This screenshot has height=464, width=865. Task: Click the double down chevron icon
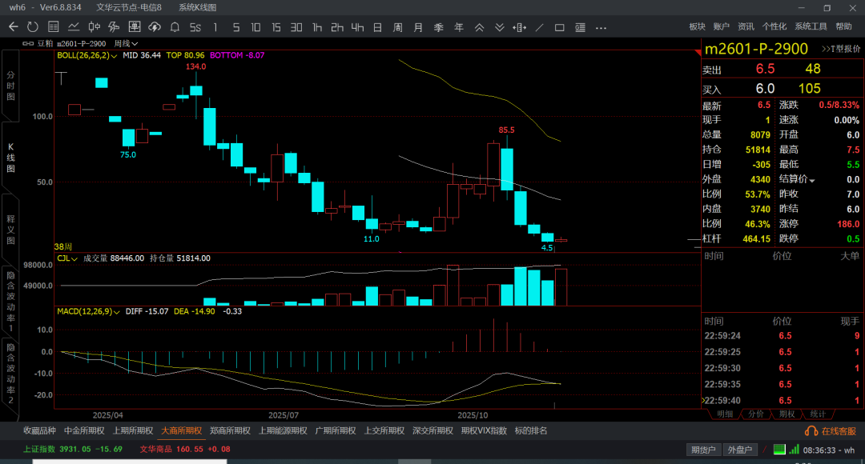pyautogui.click(x=499, y=26)
